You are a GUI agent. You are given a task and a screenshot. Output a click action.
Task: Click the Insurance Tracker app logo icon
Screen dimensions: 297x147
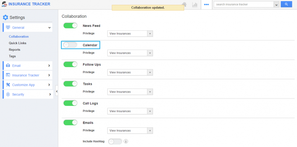click(4, 4)
